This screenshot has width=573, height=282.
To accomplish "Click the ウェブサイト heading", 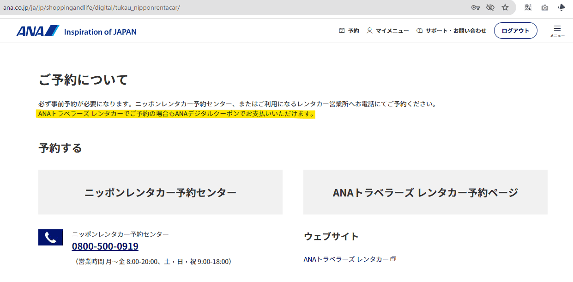I will (x=331, y=236).
